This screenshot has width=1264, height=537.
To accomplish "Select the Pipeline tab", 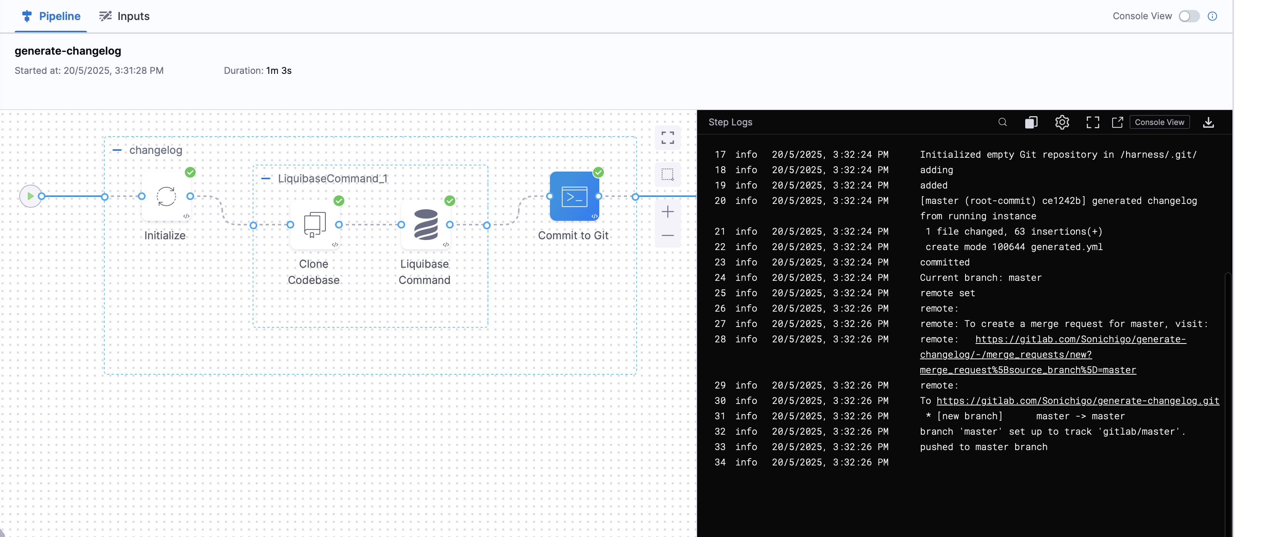I will tap(51, 16).
